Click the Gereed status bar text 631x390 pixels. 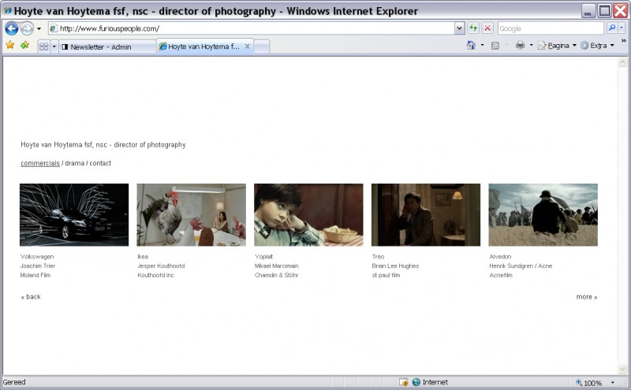point(14,382)
